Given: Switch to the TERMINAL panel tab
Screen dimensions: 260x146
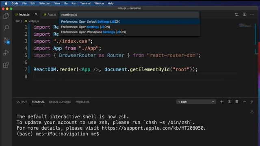Looking at the screenshot, I should tap(38, 102).
